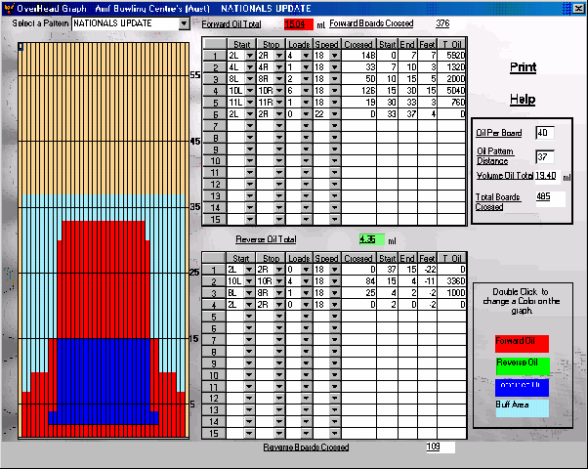The width and height of the screenshot is (588, 469).
Task: Click reverse row 2 T Oil value 3360
Action: [451, 281]
